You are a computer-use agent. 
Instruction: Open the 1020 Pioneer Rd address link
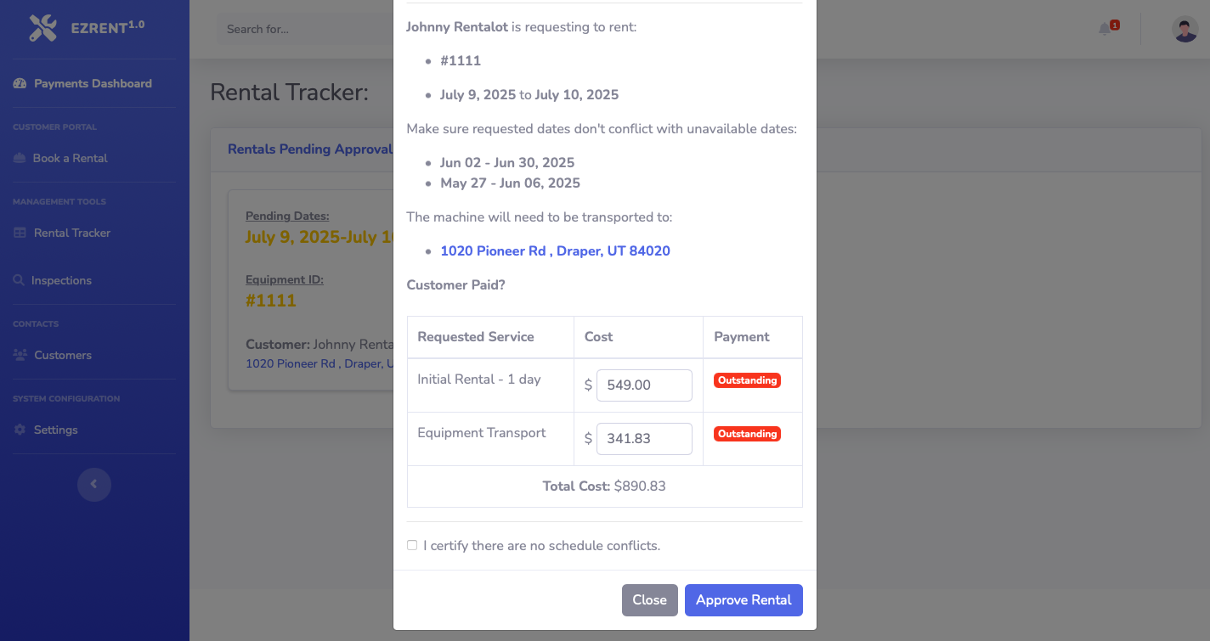click(555, 251)
